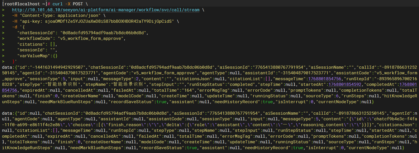
Task: Click the POST method keyword
Action: point(78,4)
